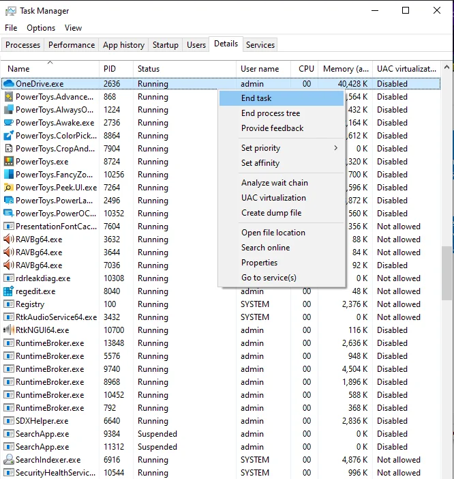Click the PowerToys.Advance... process icon
This screenshot has width=454, height=479.
(x=9, y=96)
